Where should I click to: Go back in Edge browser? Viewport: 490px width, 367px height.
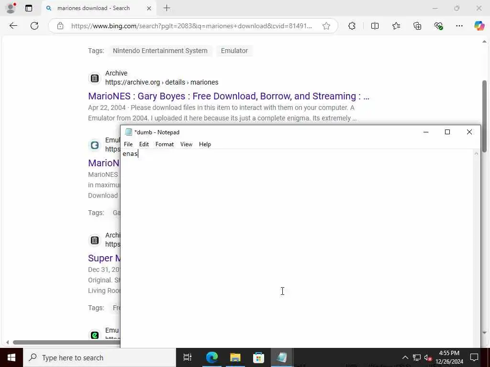pos(13,26)
